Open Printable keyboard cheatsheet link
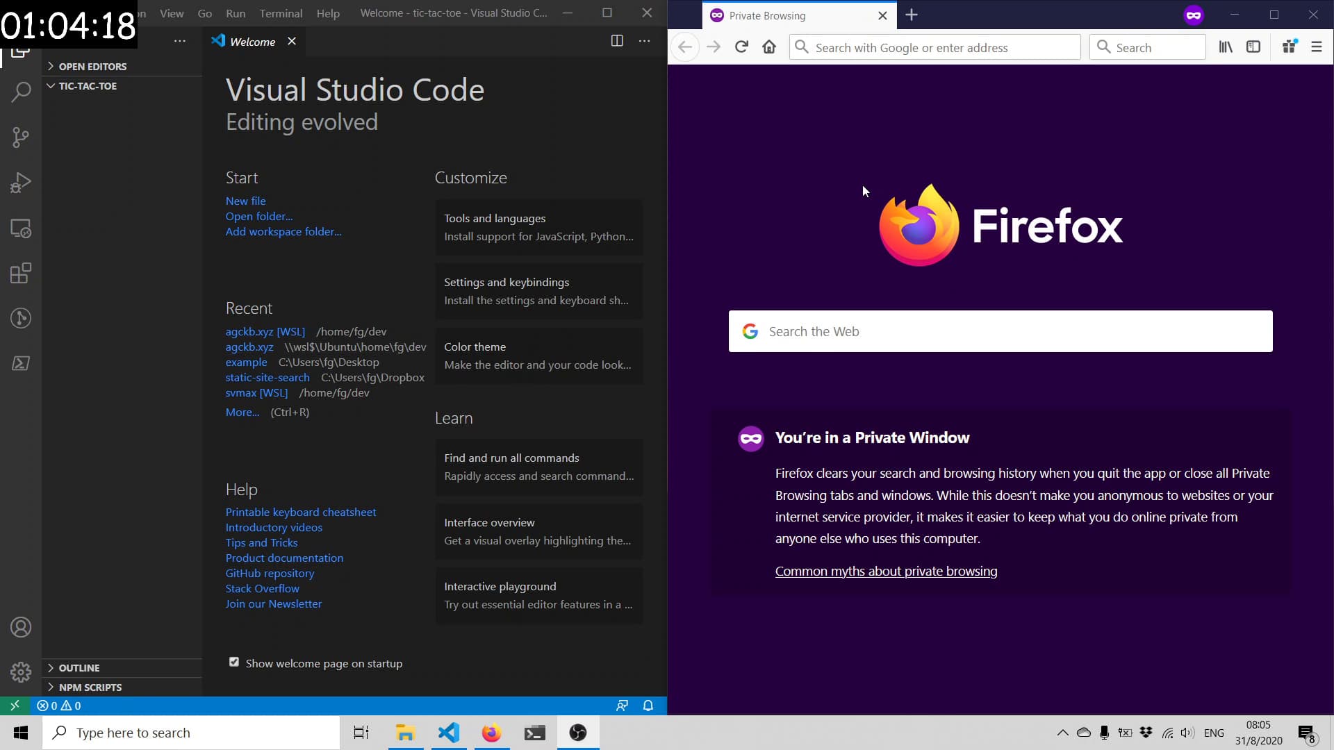1334x750 pixels. pyautogui.click(x=301, y=512)
